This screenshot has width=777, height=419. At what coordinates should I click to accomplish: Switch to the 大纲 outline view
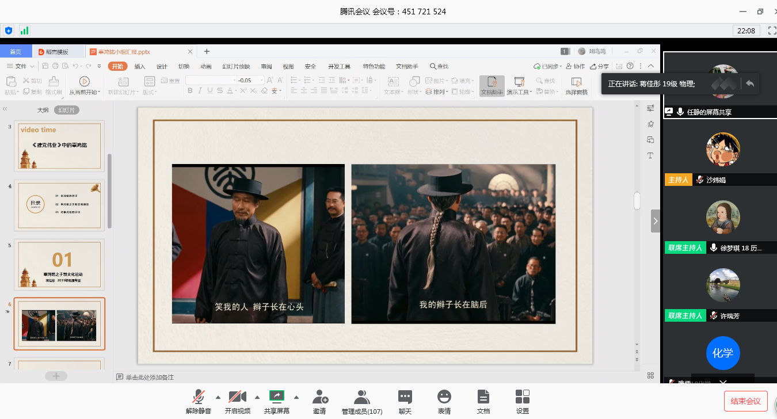click(x=43, y=110)
